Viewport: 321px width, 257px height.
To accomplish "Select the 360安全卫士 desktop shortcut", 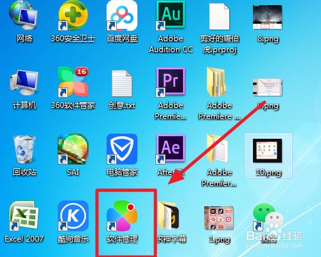I will (73, 15).
